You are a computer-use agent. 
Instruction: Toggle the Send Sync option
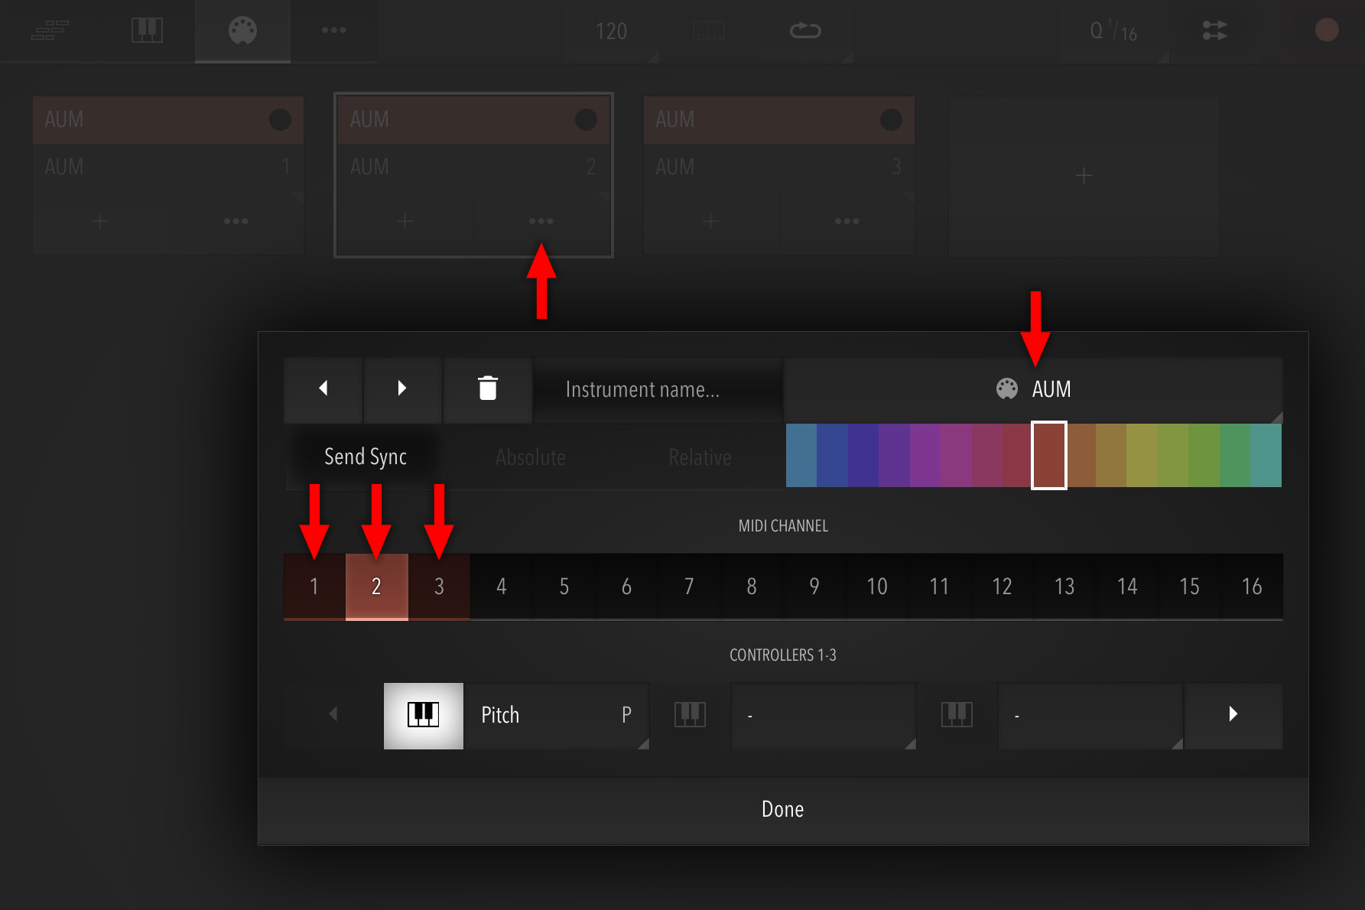366,457
